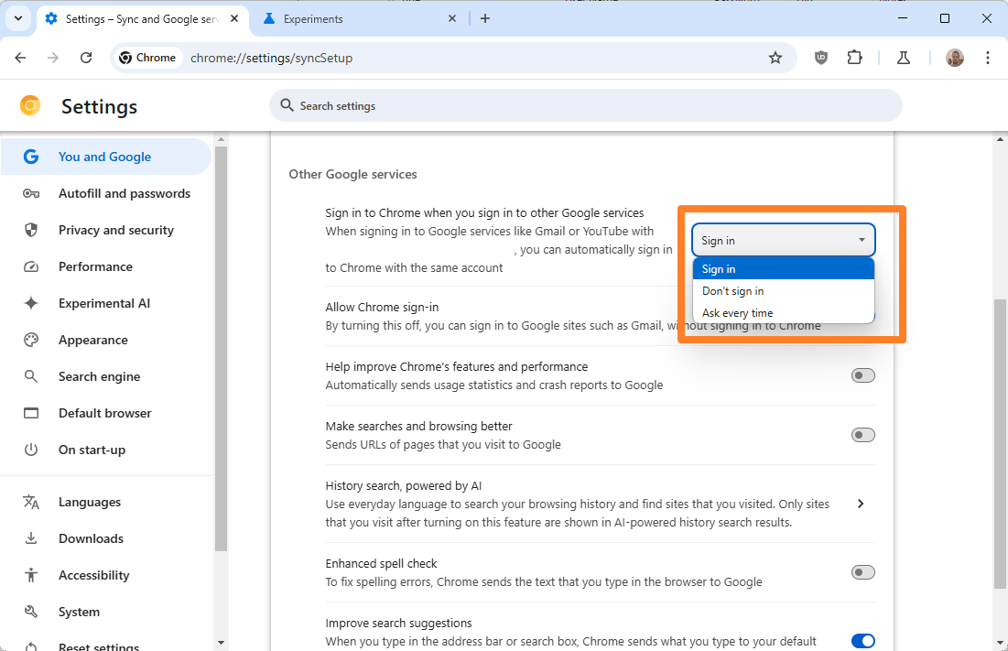Click the translate icon beside Languages
Image resolution: width=1008 pixels, height=651 pixels.
(x=31, y=502)
